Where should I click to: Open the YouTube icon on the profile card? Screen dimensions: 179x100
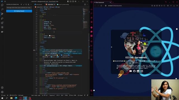[x=131, y=71]
